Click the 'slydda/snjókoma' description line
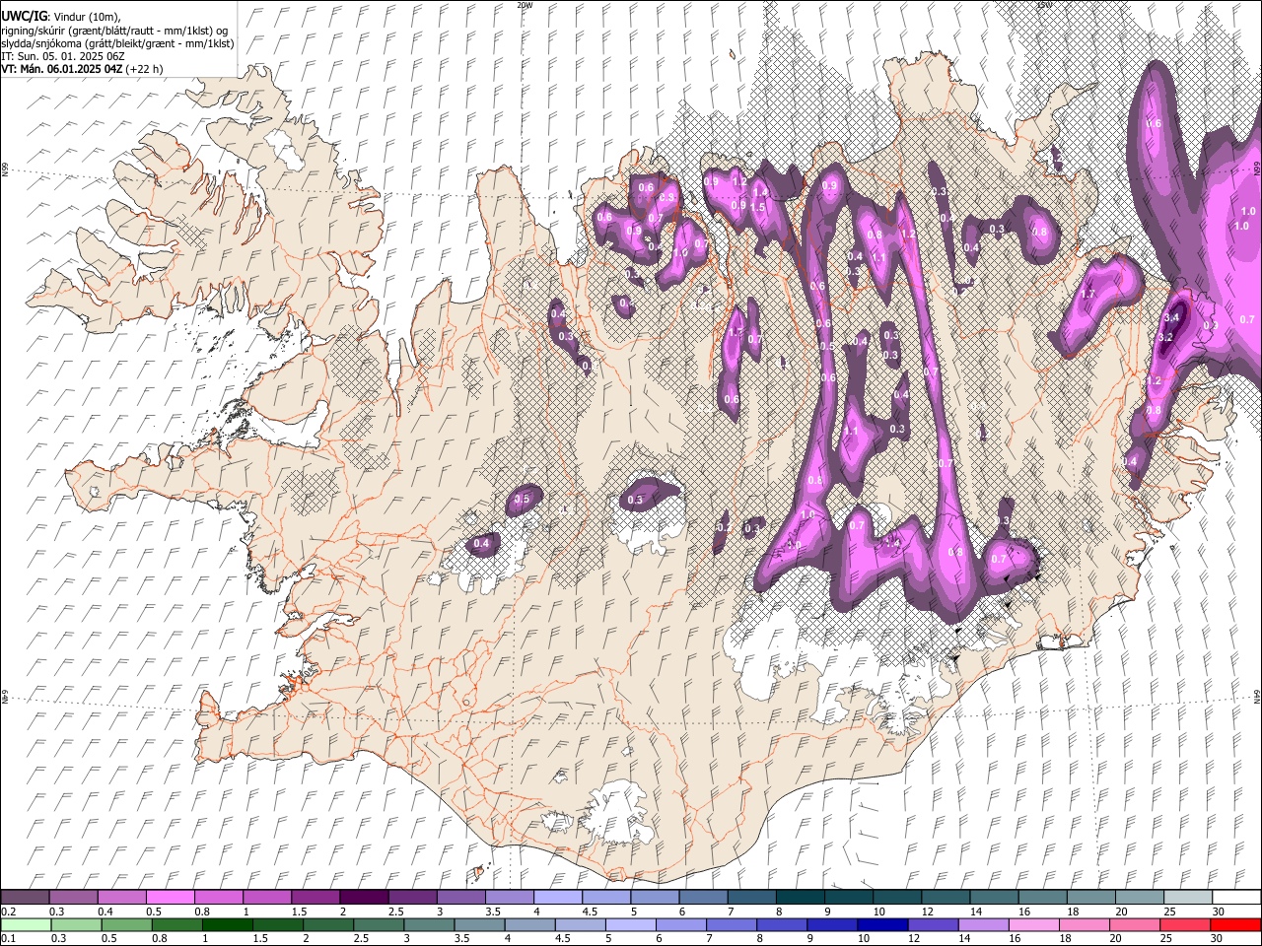Viewport: 1262px width, 946px height. [117, 43]
